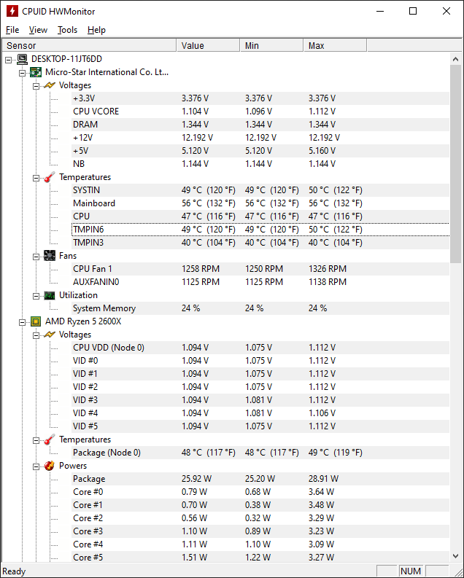The width and height of the screenshot is (464, 578).
Task: Click the Micro-Star motherboard icon
Action: tap(36, 72)
